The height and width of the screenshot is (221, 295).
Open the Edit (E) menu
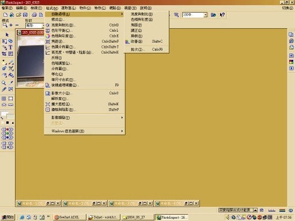pos(21,8)
